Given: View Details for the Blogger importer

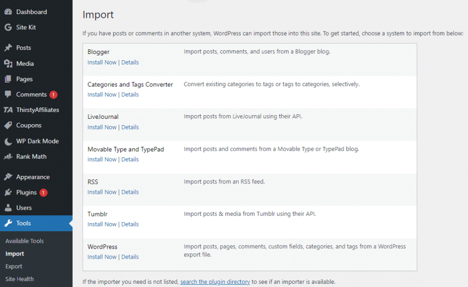Looking at the screenshot, I should pyautogui.click(x=130, y=62).
